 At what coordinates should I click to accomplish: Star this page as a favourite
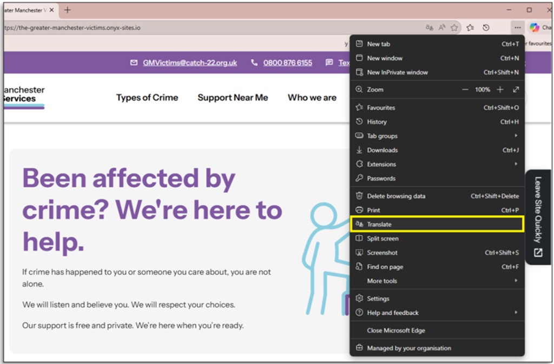[x=454, y=28]
